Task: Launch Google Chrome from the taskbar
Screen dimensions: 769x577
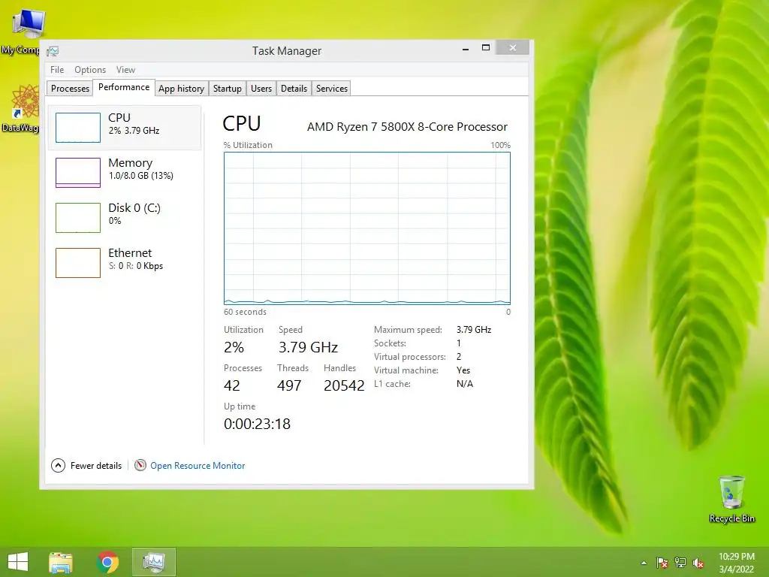Action: [107, 562]
